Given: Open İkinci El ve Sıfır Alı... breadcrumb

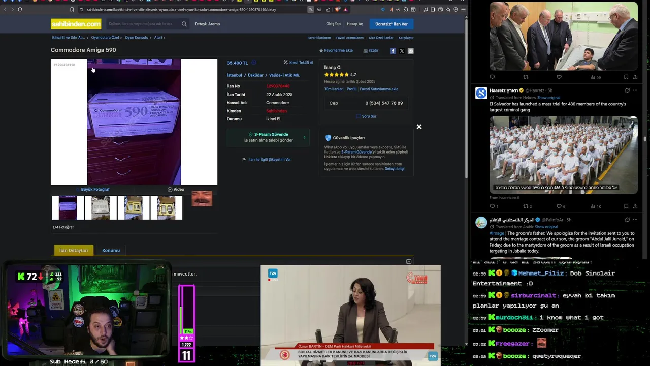Looking at the screenshot, I should (x=68, y=38).
